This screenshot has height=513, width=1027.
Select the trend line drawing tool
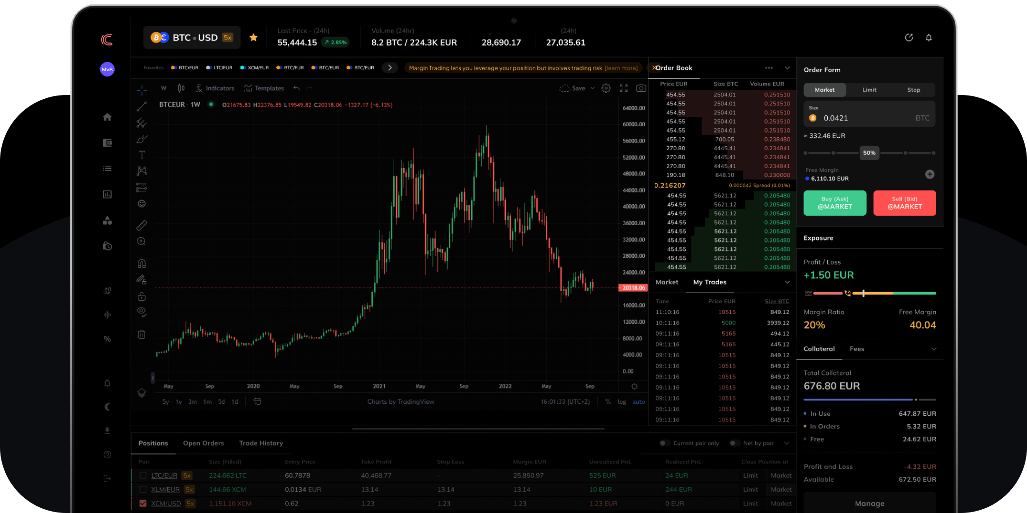pyautogui.click(x=141, y=105)
